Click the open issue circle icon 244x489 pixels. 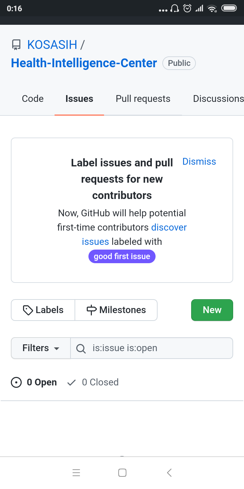16,382
